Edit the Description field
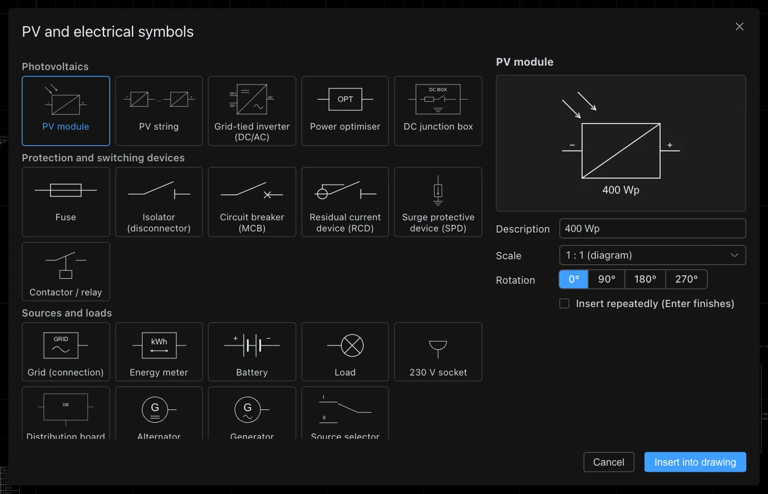Screen dimensions: 768x494 652,229
